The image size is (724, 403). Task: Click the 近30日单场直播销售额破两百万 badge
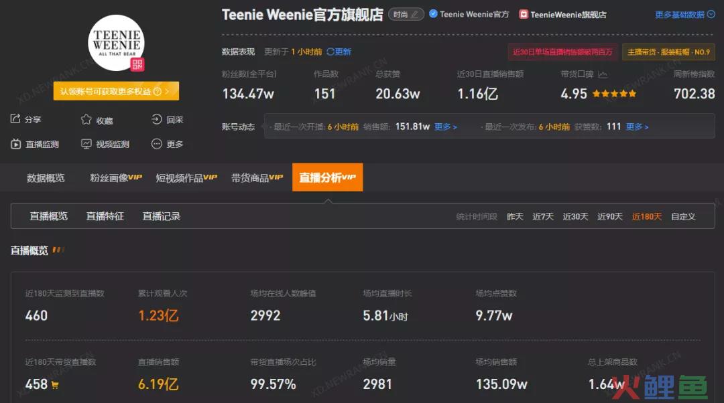[562, 52]
